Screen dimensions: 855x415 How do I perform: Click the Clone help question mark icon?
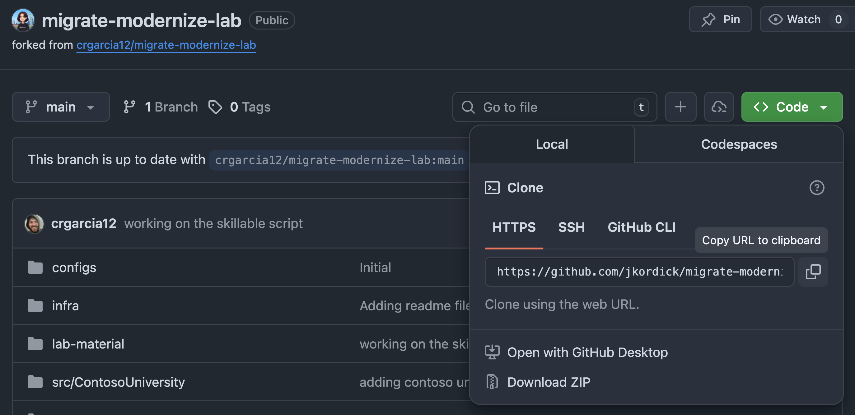point(816,188)
